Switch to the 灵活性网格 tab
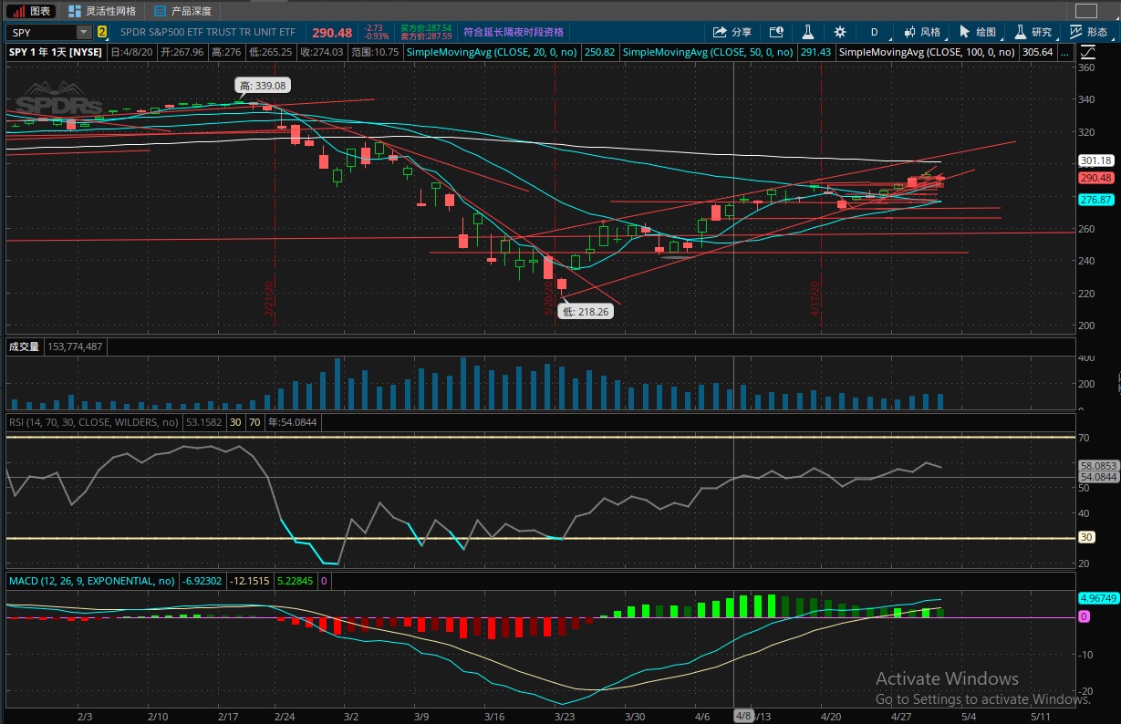Viewport: 1121px width, 724px height. (102, 11)
